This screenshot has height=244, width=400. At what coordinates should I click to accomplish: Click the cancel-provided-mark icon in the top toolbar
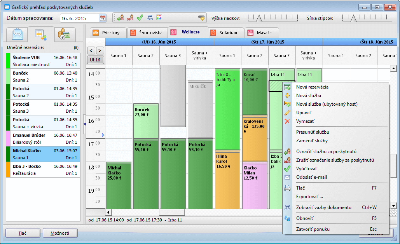point(131,18)
